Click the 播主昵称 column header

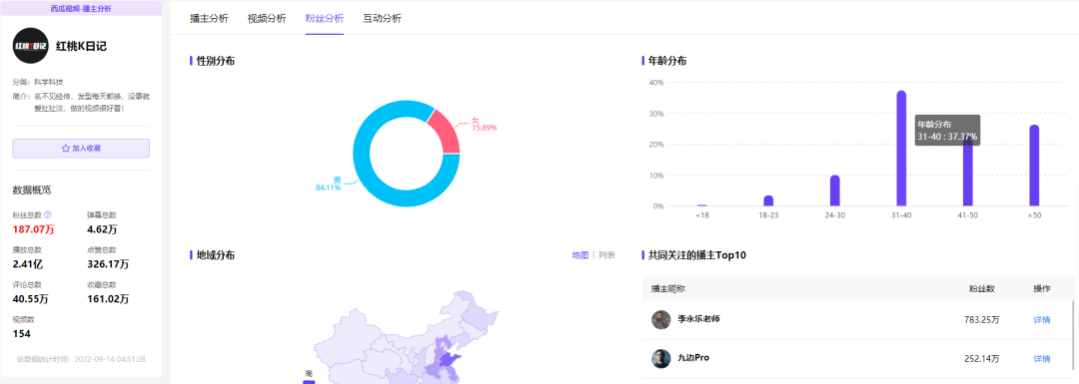pos(668,288)
